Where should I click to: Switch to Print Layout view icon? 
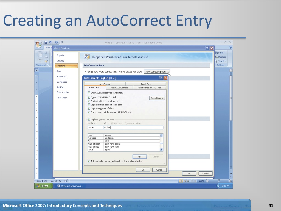[181, 181]
